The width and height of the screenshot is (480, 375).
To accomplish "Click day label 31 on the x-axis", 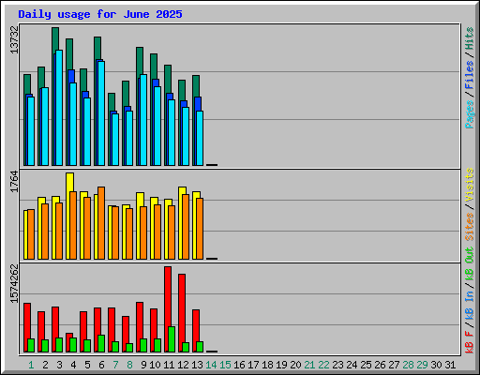I will [x=450, y=365].
